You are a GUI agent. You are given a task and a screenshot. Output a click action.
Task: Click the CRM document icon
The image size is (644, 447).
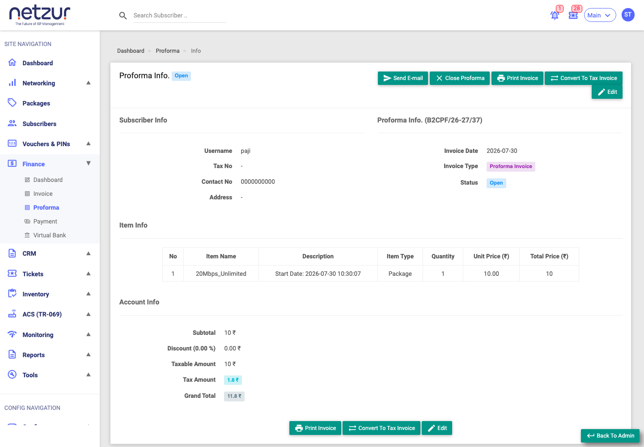click(12, 253)
